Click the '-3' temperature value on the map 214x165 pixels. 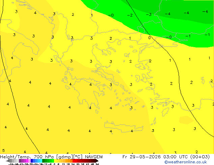[x=149, y=14]
